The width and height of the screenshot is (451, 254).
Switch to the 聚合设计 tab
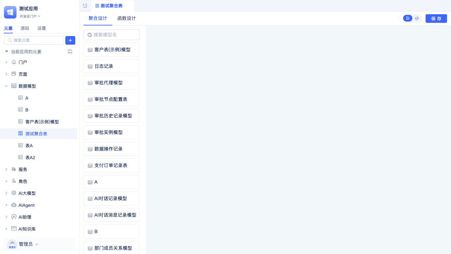[x=98, y=18]
